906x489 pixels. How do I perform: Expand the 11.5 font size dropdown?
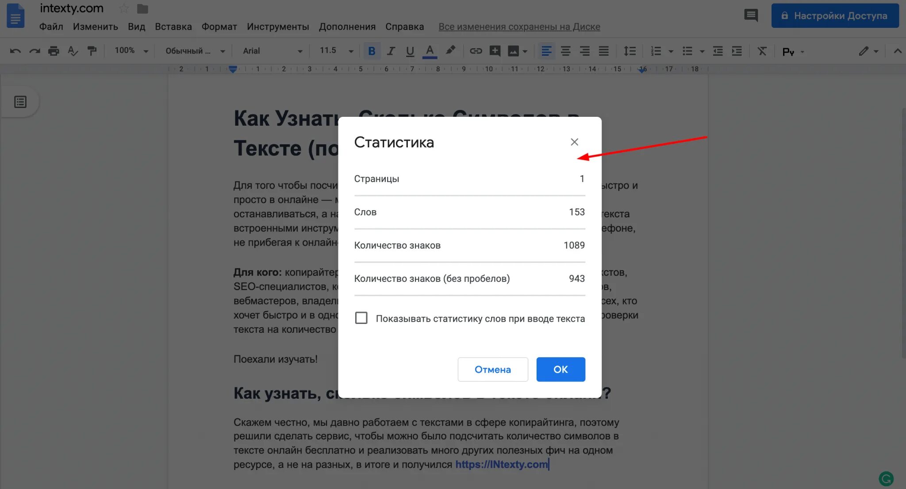tap(336, 50)
